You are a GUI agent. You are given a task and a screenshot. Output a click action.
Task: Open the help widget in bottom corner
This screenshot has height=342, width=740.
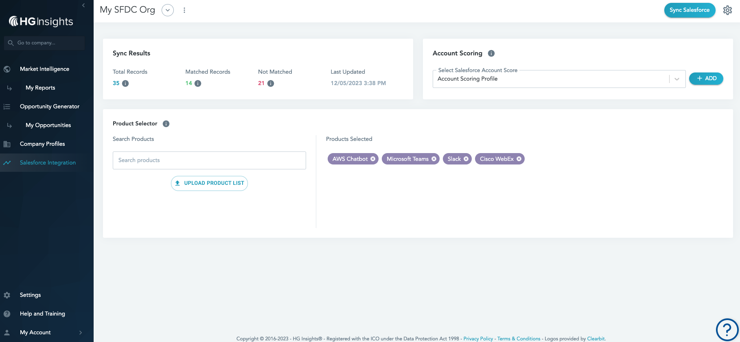coord(727,329)
